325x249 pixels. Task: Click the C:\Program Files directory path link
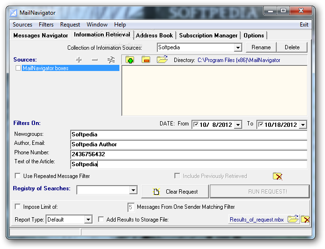[239, 60]
